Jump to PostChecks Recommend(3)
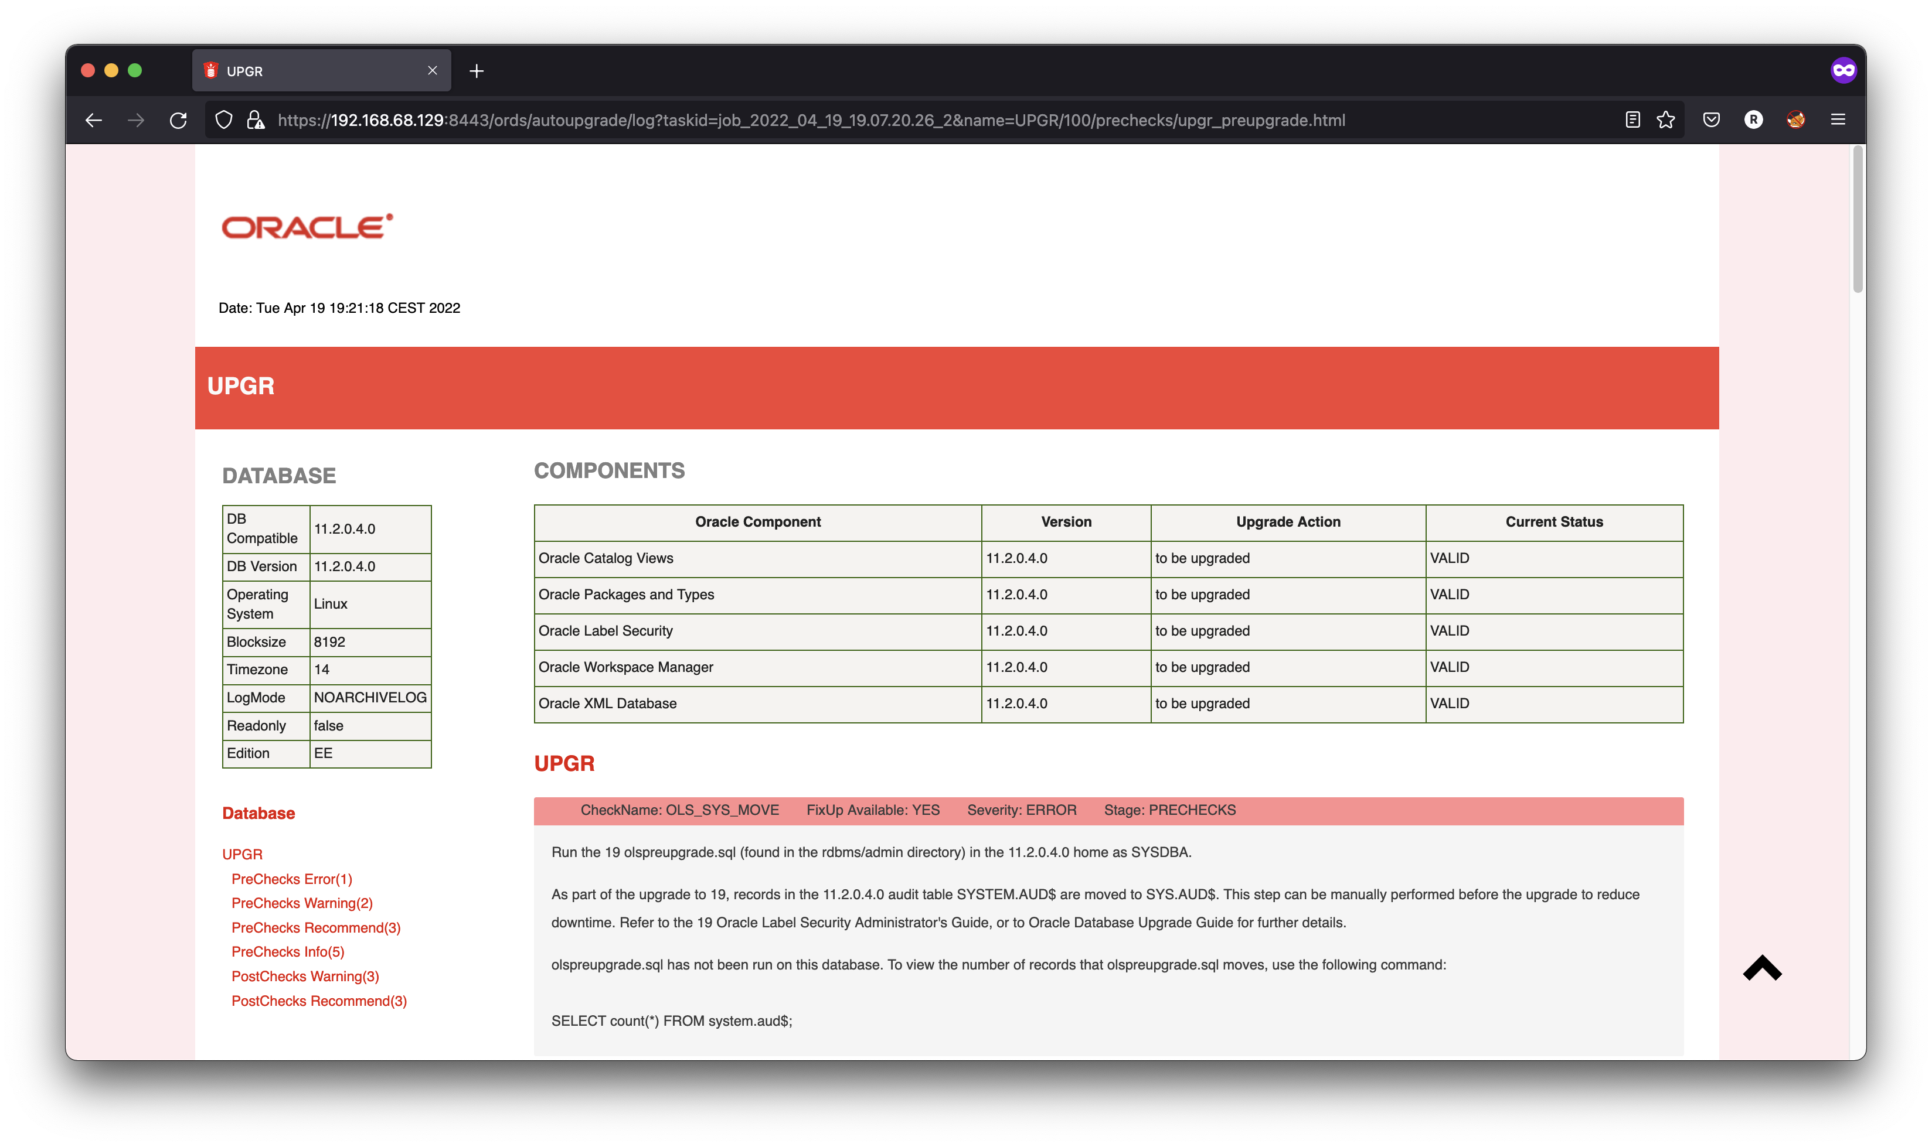Viewport: 1932px width, 1147px height. pyautogui.click(x=319, y=1001)
